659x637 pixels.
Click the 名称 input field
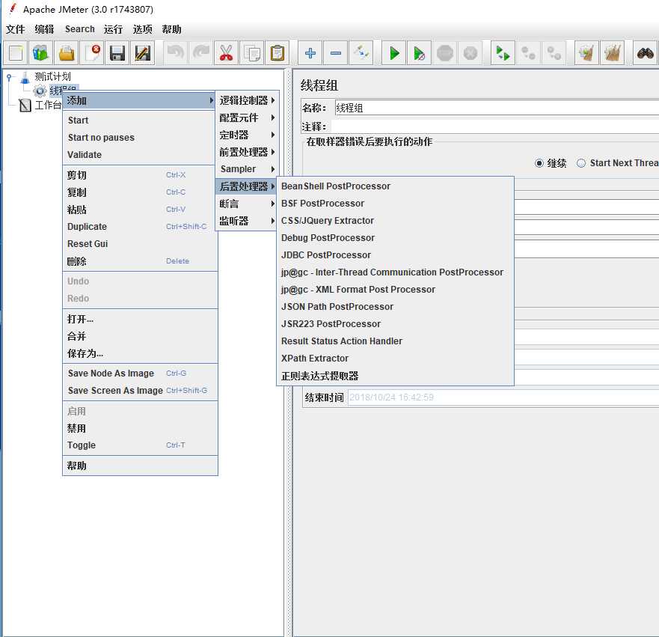(497, 108)
